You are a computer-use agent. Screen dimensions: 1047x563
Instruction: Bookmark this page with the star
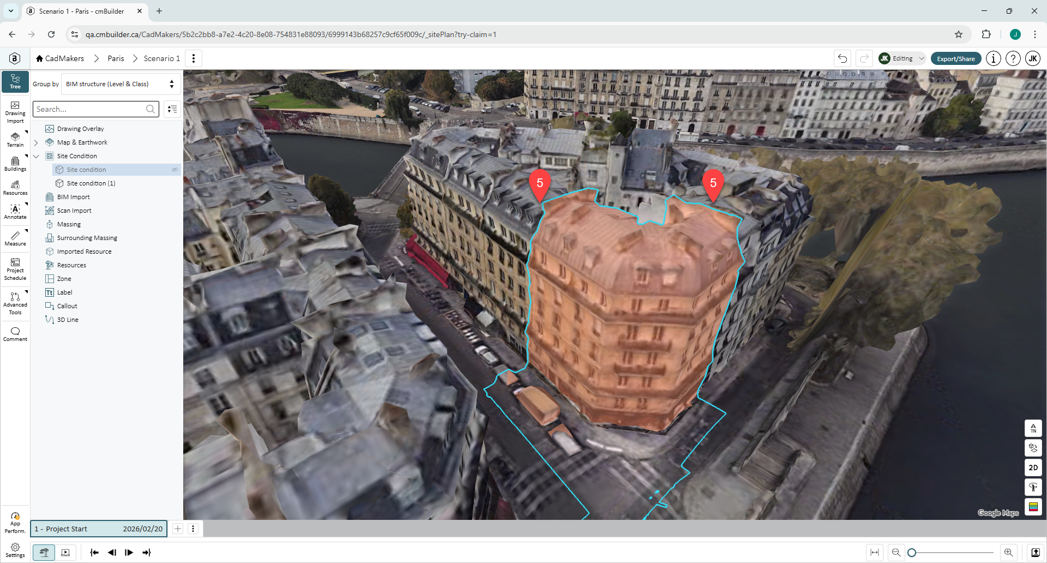click(959, 34)
